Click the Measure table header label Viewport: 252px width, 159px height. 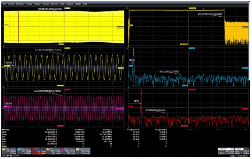pos(6,130)
